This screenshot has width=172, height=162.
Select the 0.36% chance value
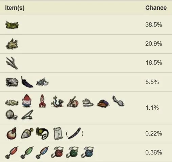point(154,153)
